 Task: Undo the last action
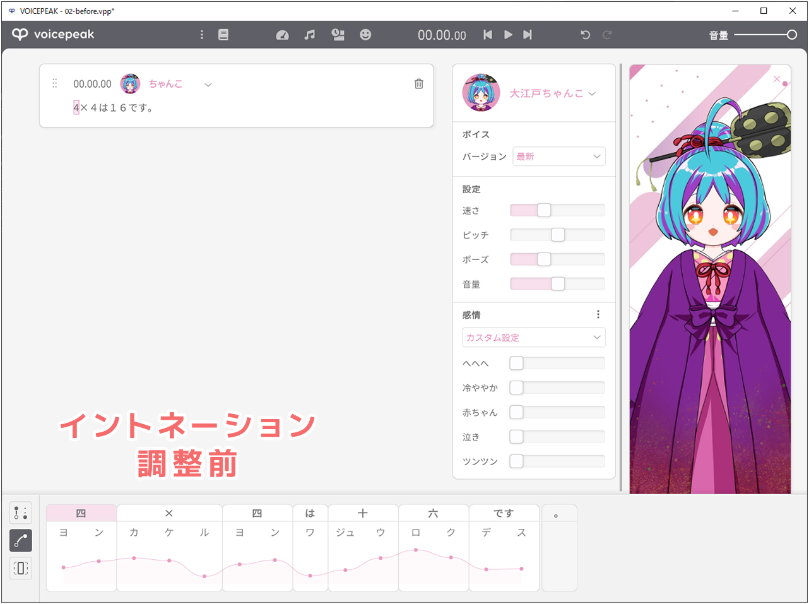point(586,35)
